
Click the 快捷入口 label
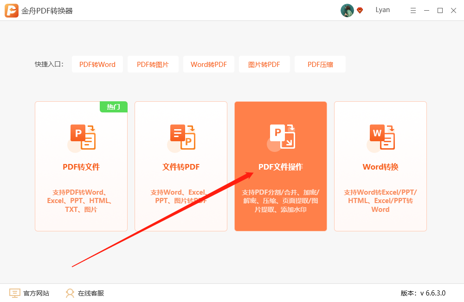tap(49, 64)
